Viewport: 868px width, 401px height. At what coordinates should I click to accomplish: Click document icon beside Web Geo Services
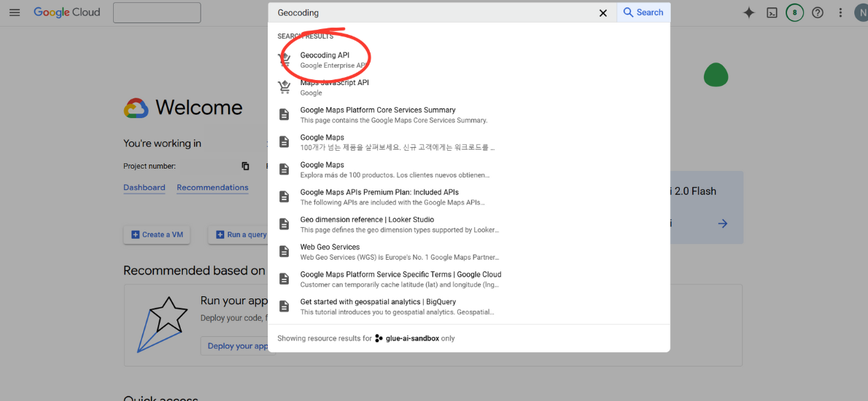click(284, 251)
